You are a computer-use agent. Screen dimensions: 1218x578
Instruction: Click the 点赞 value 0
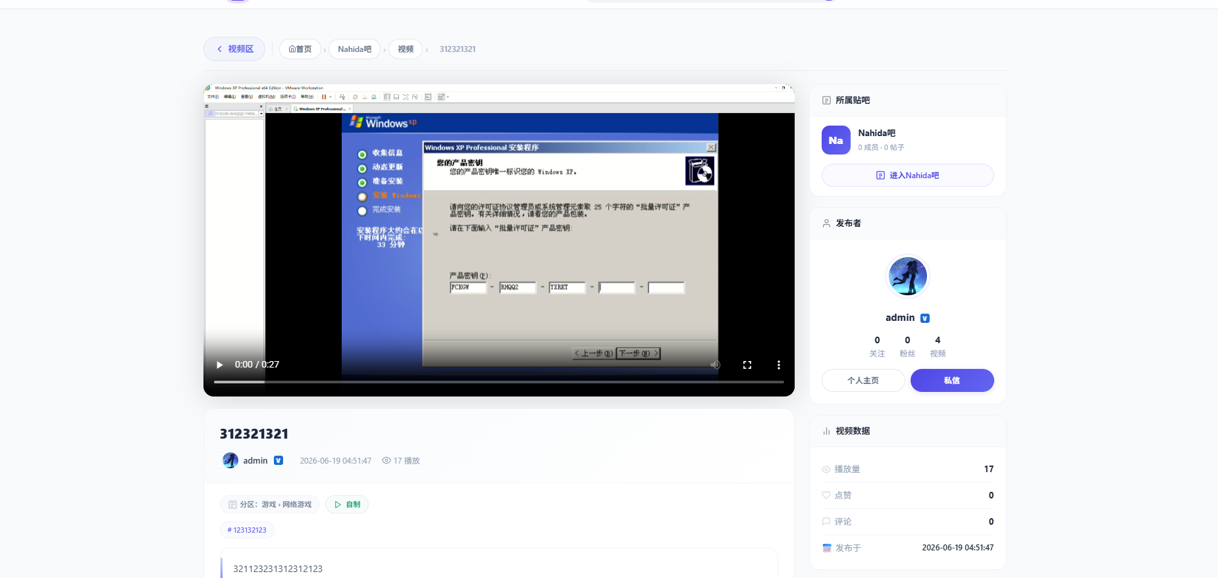click(992, 495)
